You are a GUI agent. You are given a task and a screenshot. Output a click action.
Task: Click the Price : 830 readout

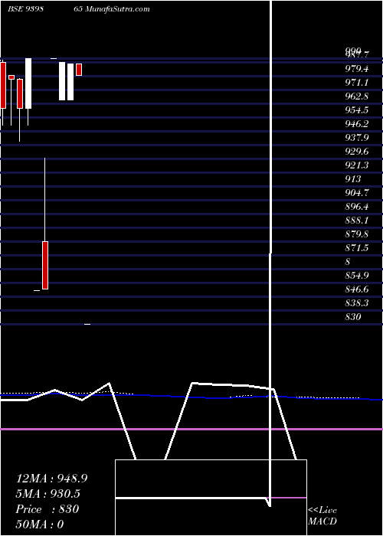47,509
